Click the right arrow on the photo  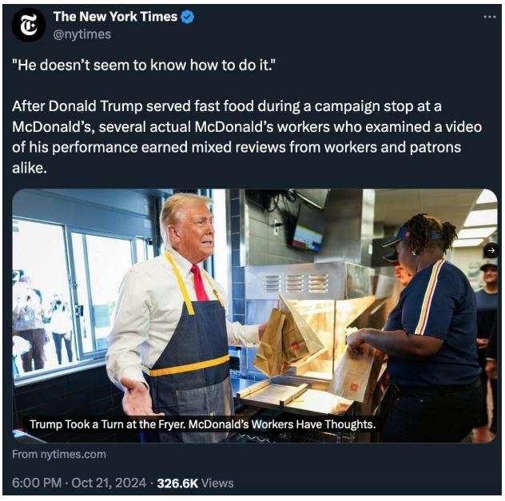coord(491,250)
